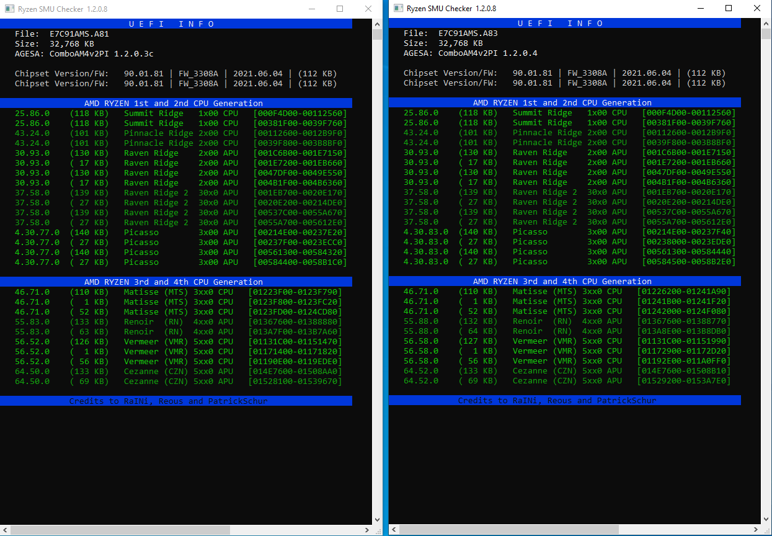Maximize the left Ryzen SMU Checker window
Viewport: 772px width, 536px height.
point(340,9)
